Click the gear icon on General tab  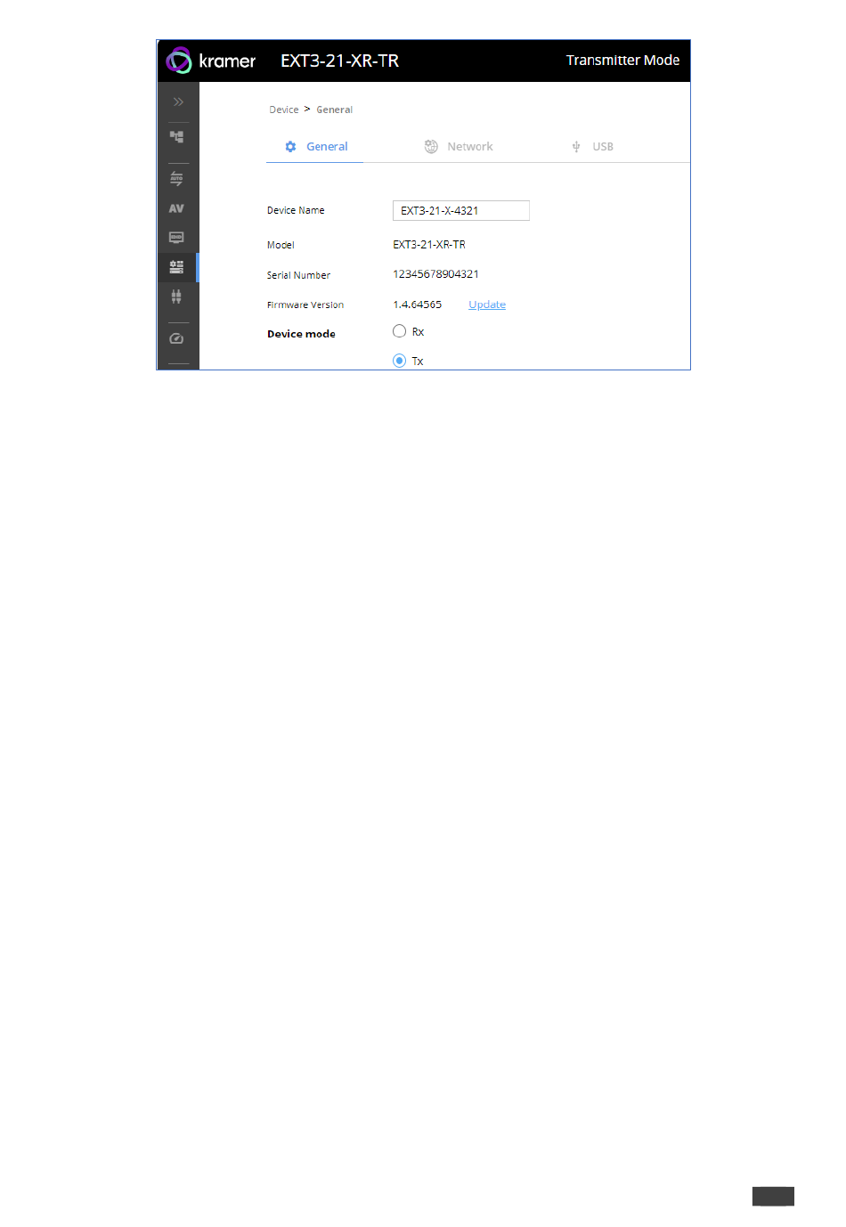[290, 147]
